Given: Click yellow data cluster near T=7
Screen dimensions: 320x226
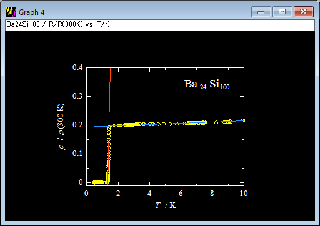Looking at the screenshot, I should click(196, 123).
